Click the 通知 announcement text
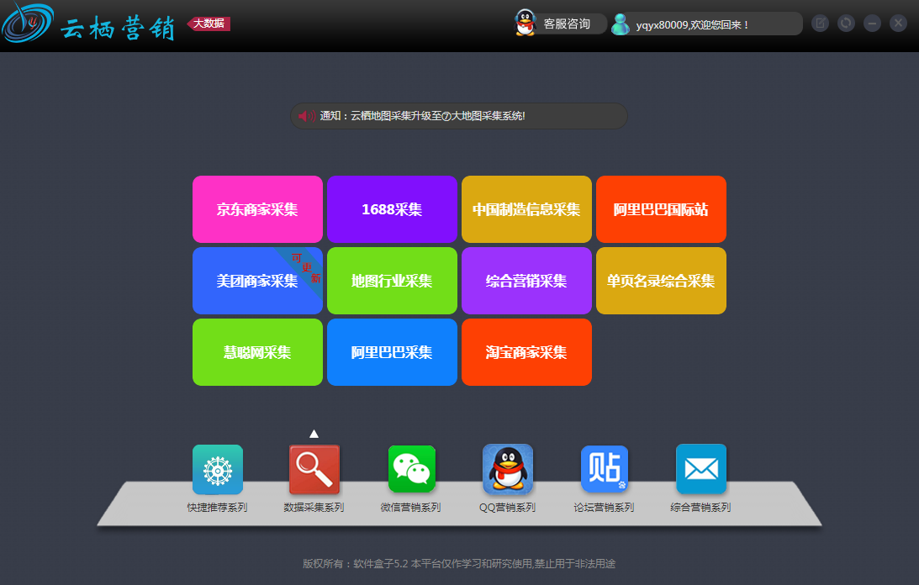 422,116
